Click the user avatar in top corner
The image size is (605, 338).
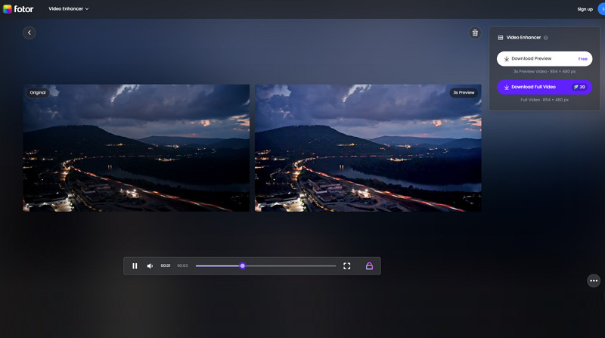tap(602, 9)
